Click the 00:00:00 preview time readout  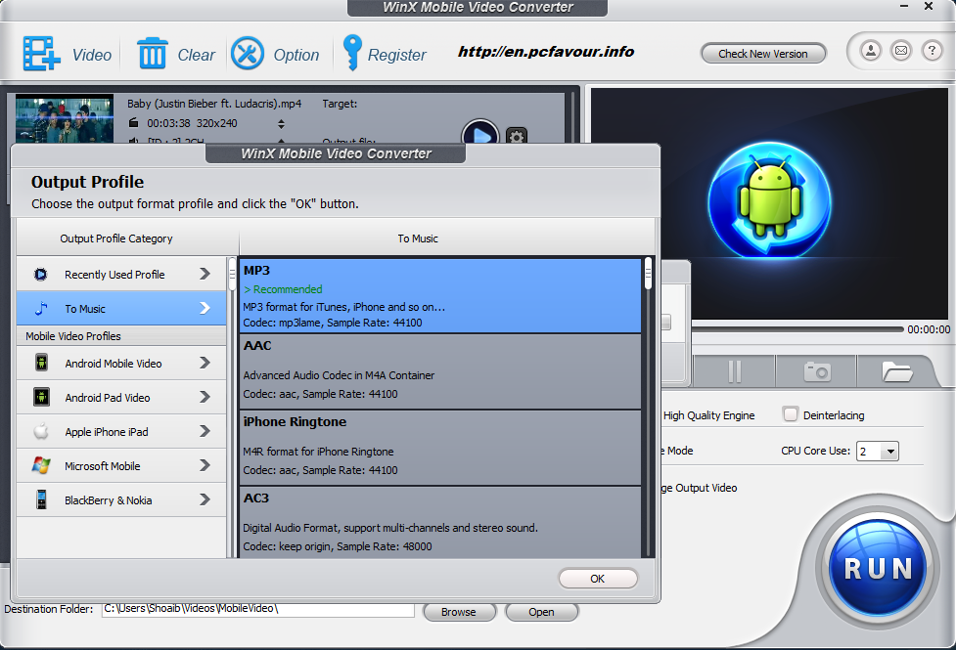[x=929, y=329]
